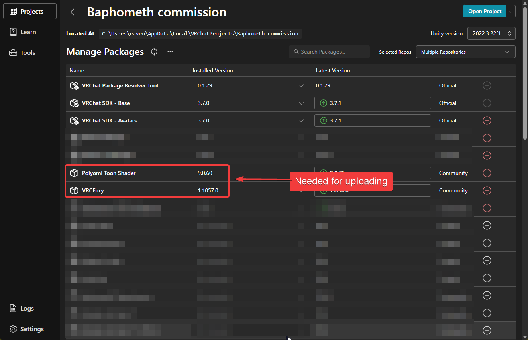This screenshot has height=340, width=528.
Task: Click the VRCFury box icon
Action: click(74, 190)
